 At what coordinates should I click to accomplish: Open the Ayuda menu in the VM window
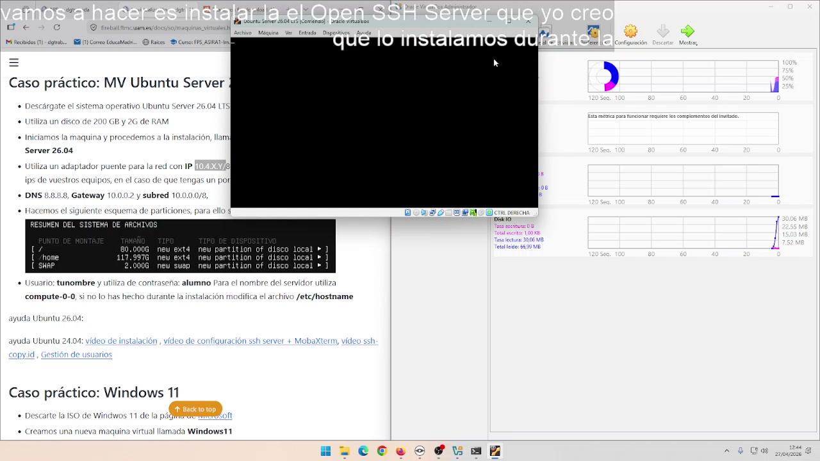pos(364,33)
